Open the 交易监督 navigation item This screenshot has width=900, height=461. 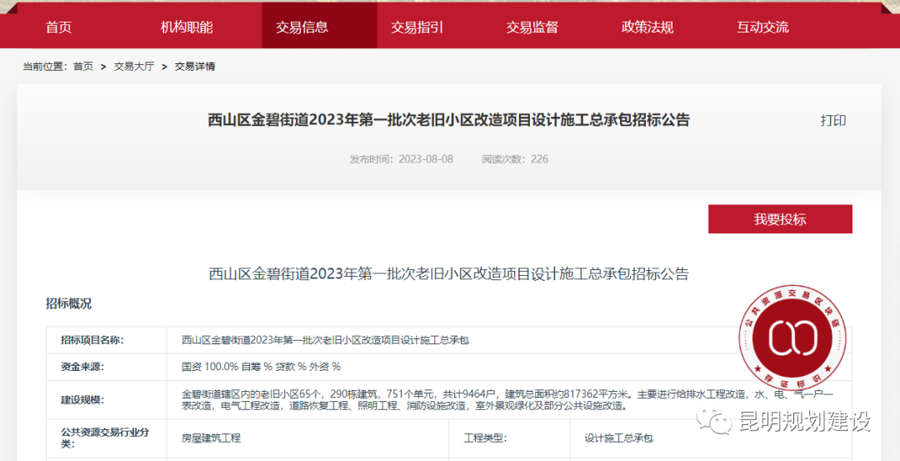(x=532, y=28)
